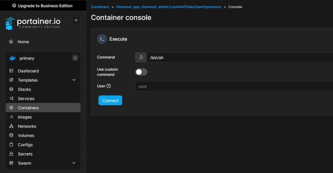Image resolution: width=333 pixels, height=173 pixels.
Task: Click the Networks topology icon
Action: [11, 126]
